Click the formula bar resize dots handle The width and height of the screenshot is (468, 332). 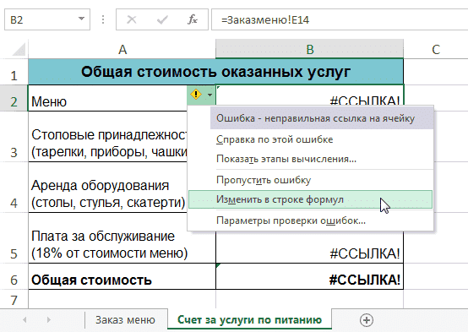coord(103,19)
